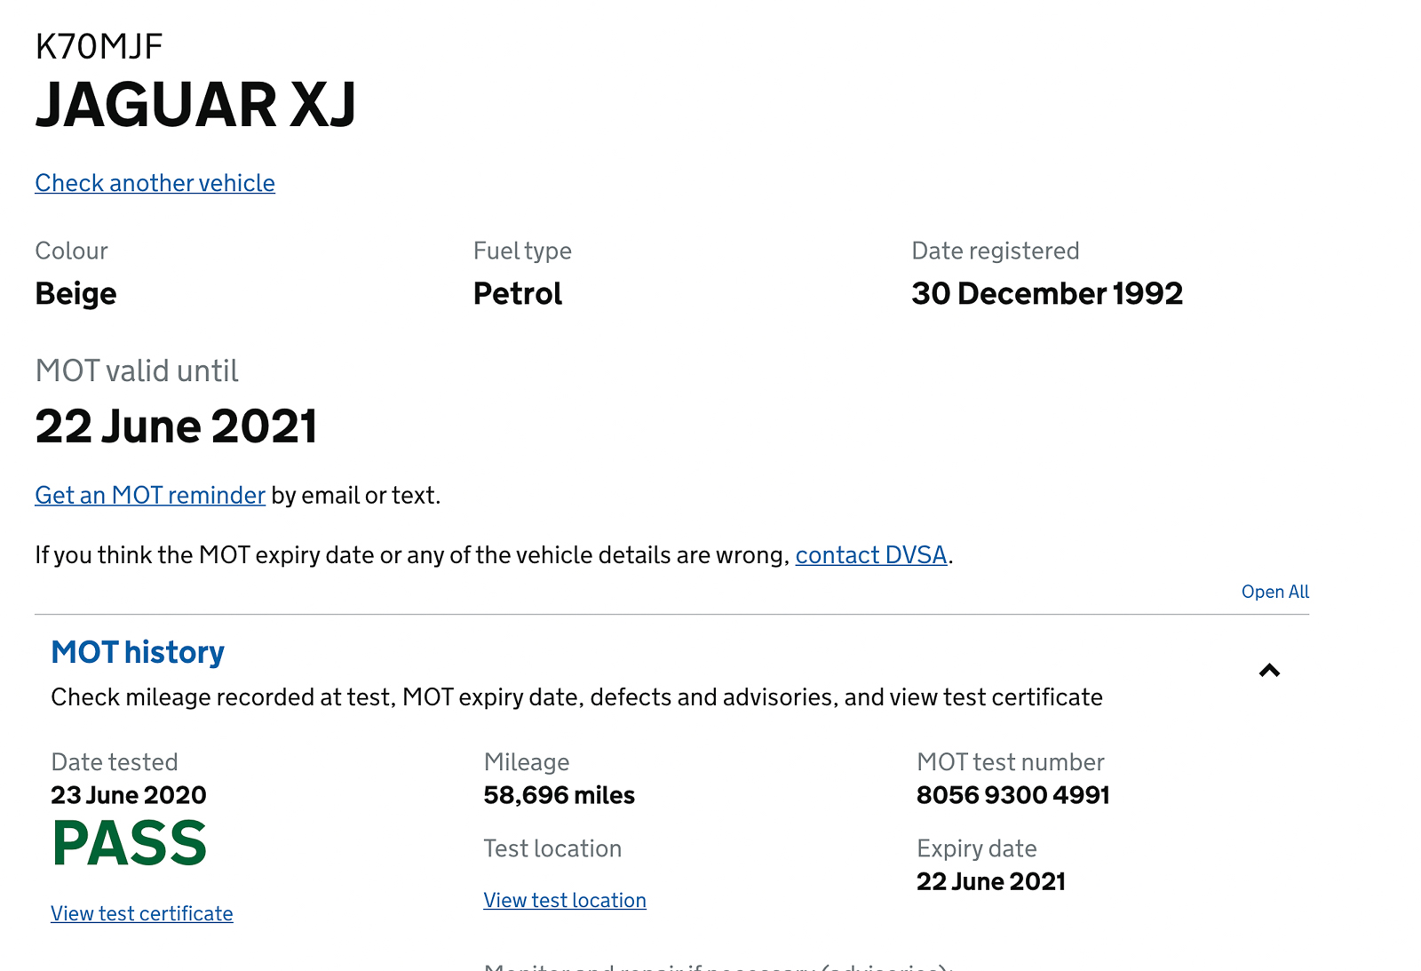
Task: Click registration date 30 December 1992
Action: click(x=1047, y=294)
